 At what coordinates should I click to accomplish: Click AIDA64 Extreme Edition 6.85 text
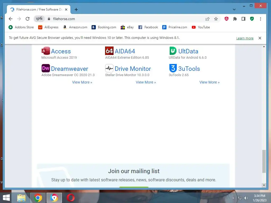(127, 57)
